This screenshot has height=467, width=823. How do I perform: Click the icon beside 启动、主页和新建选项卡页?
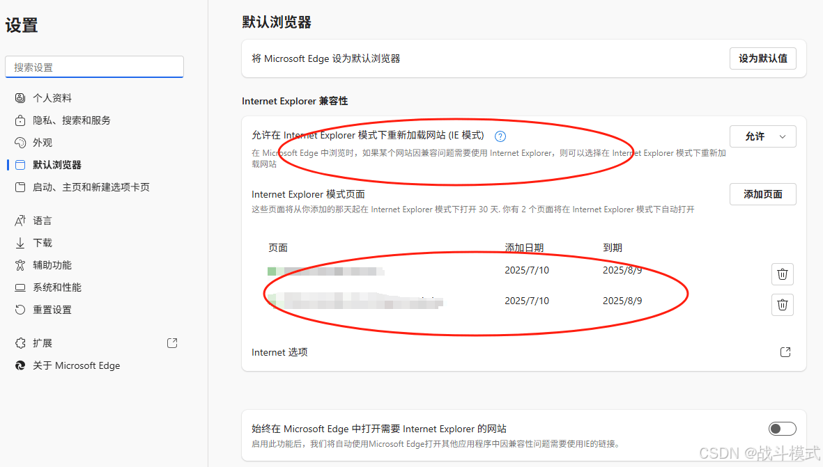click(20, 187)
